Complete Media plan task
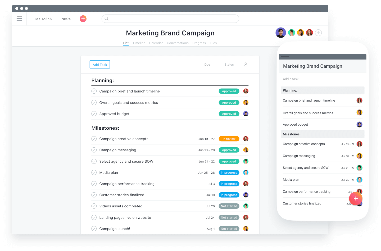This screenshot has height=251, width=381. 94,172
